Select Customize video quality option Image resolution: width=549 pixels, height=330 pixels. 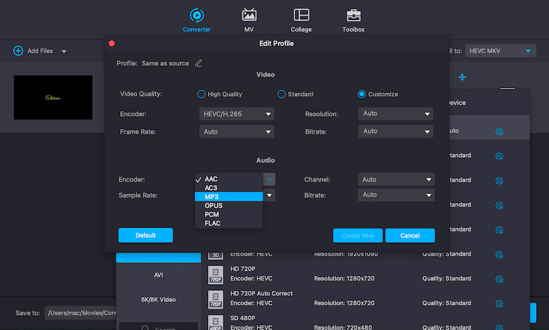(x=362, y=94)
